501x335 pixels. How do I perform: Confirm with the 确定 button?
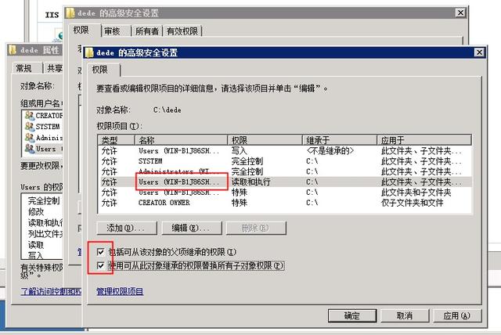(352, 315)
